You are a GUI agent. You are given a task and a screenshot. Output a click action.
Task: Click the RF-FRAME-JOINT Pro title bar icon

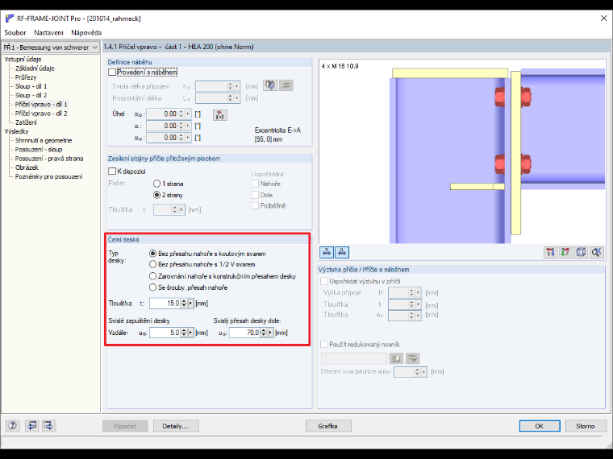[x=10, y=19]
